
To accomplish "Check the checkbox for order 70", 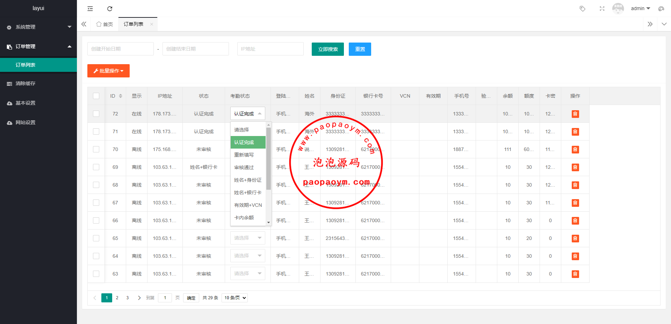I will click(96, 149).
